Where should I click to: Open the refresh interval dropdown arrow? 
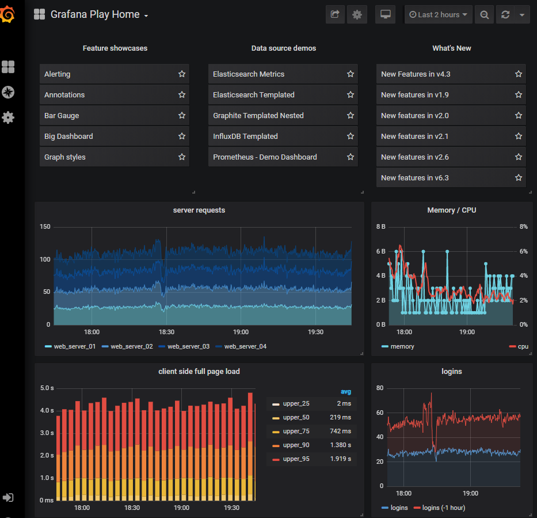point(522,14)
